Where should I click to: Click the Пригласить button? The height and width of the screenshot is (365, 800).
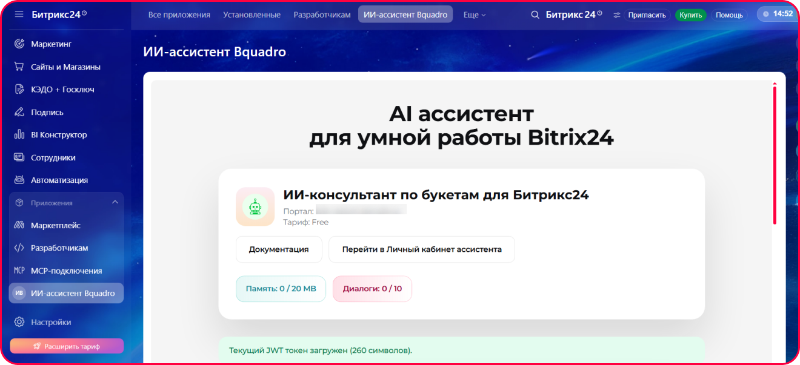pos(647,15)
